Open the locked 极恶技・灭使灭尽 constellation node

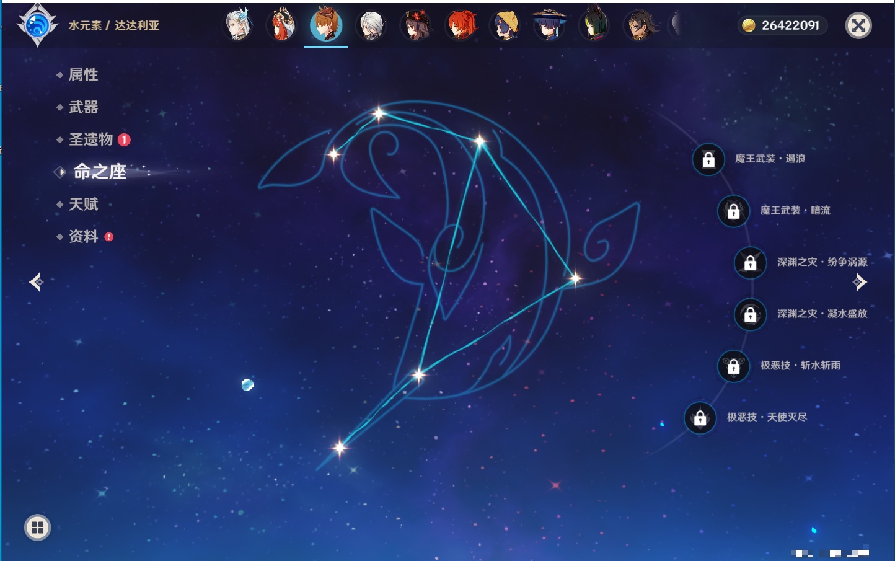(700, 418)
